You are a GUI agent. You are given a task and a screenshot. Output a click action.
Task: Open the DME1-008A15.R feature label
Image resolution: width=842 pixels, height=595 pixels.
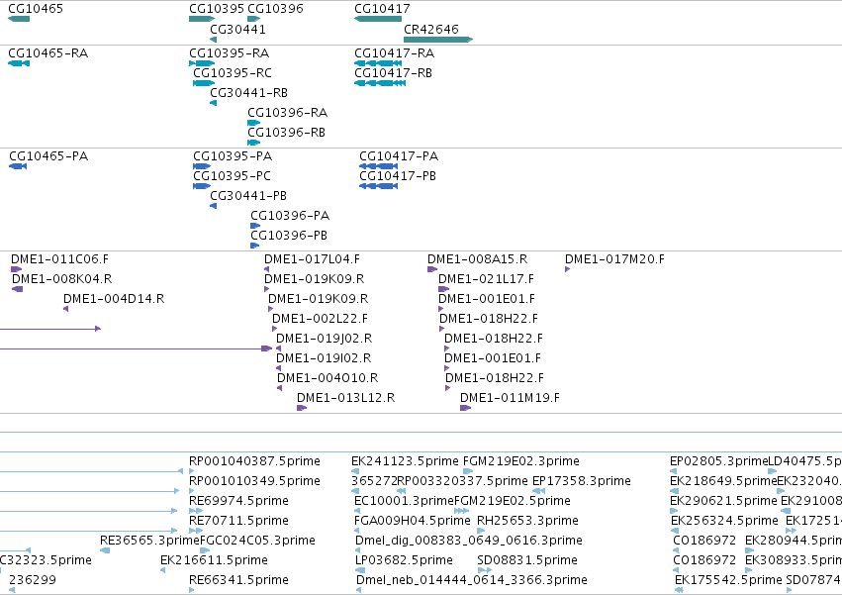click(477, 259)
